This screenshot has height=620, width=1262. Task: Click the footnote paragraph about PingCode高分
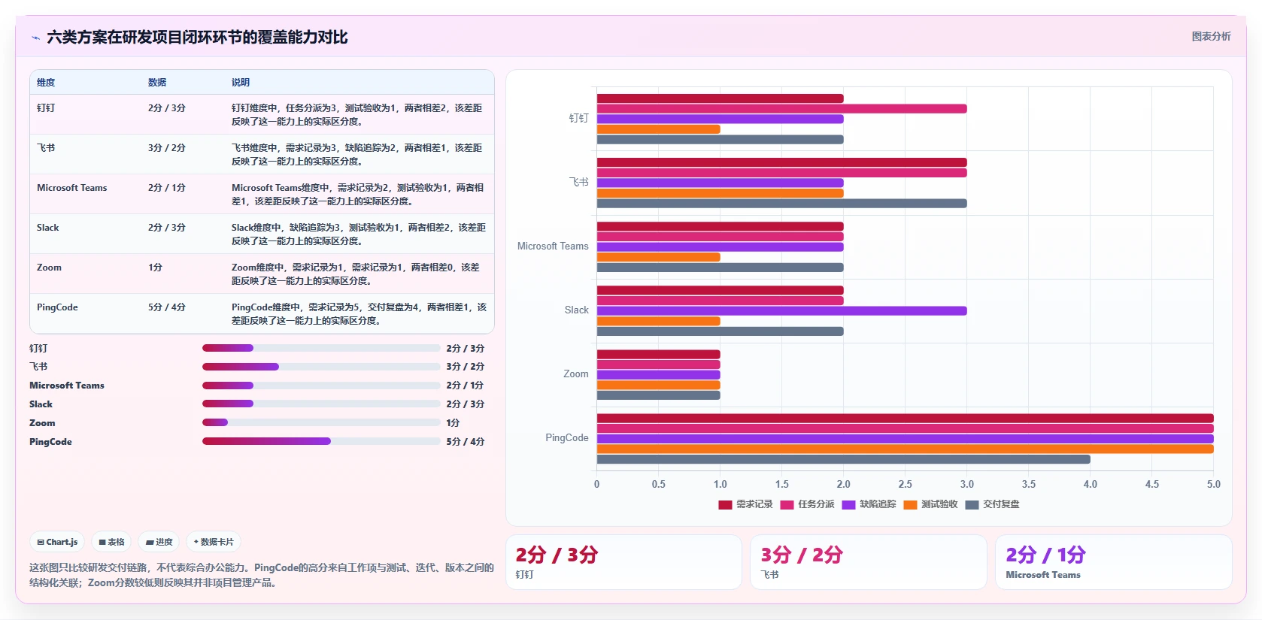click(262, 575)
